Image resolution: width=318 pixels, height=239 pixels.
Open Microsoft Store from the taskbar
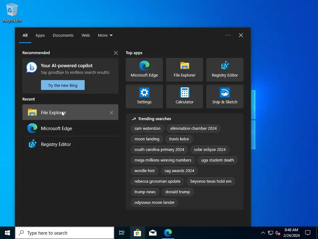[x=137, y=233]
